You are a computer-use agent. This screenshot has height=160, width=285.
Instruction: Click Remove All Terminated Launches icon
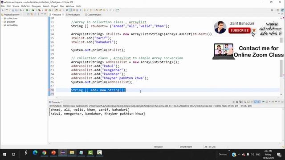point(240,102)
